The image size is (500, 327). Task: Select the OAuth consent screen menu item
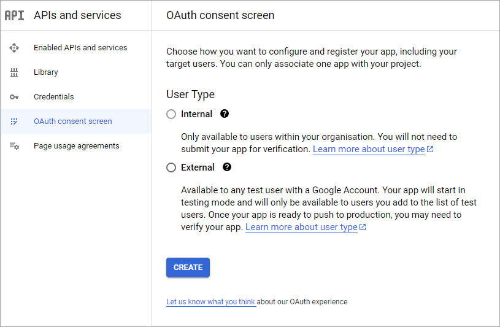click(x=73, y=121)
